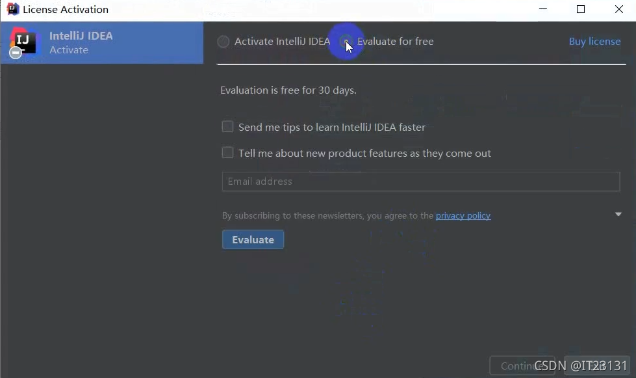Screen dimensions: 636x378
Task: Maximize the License Activation window
Action: 581,9
